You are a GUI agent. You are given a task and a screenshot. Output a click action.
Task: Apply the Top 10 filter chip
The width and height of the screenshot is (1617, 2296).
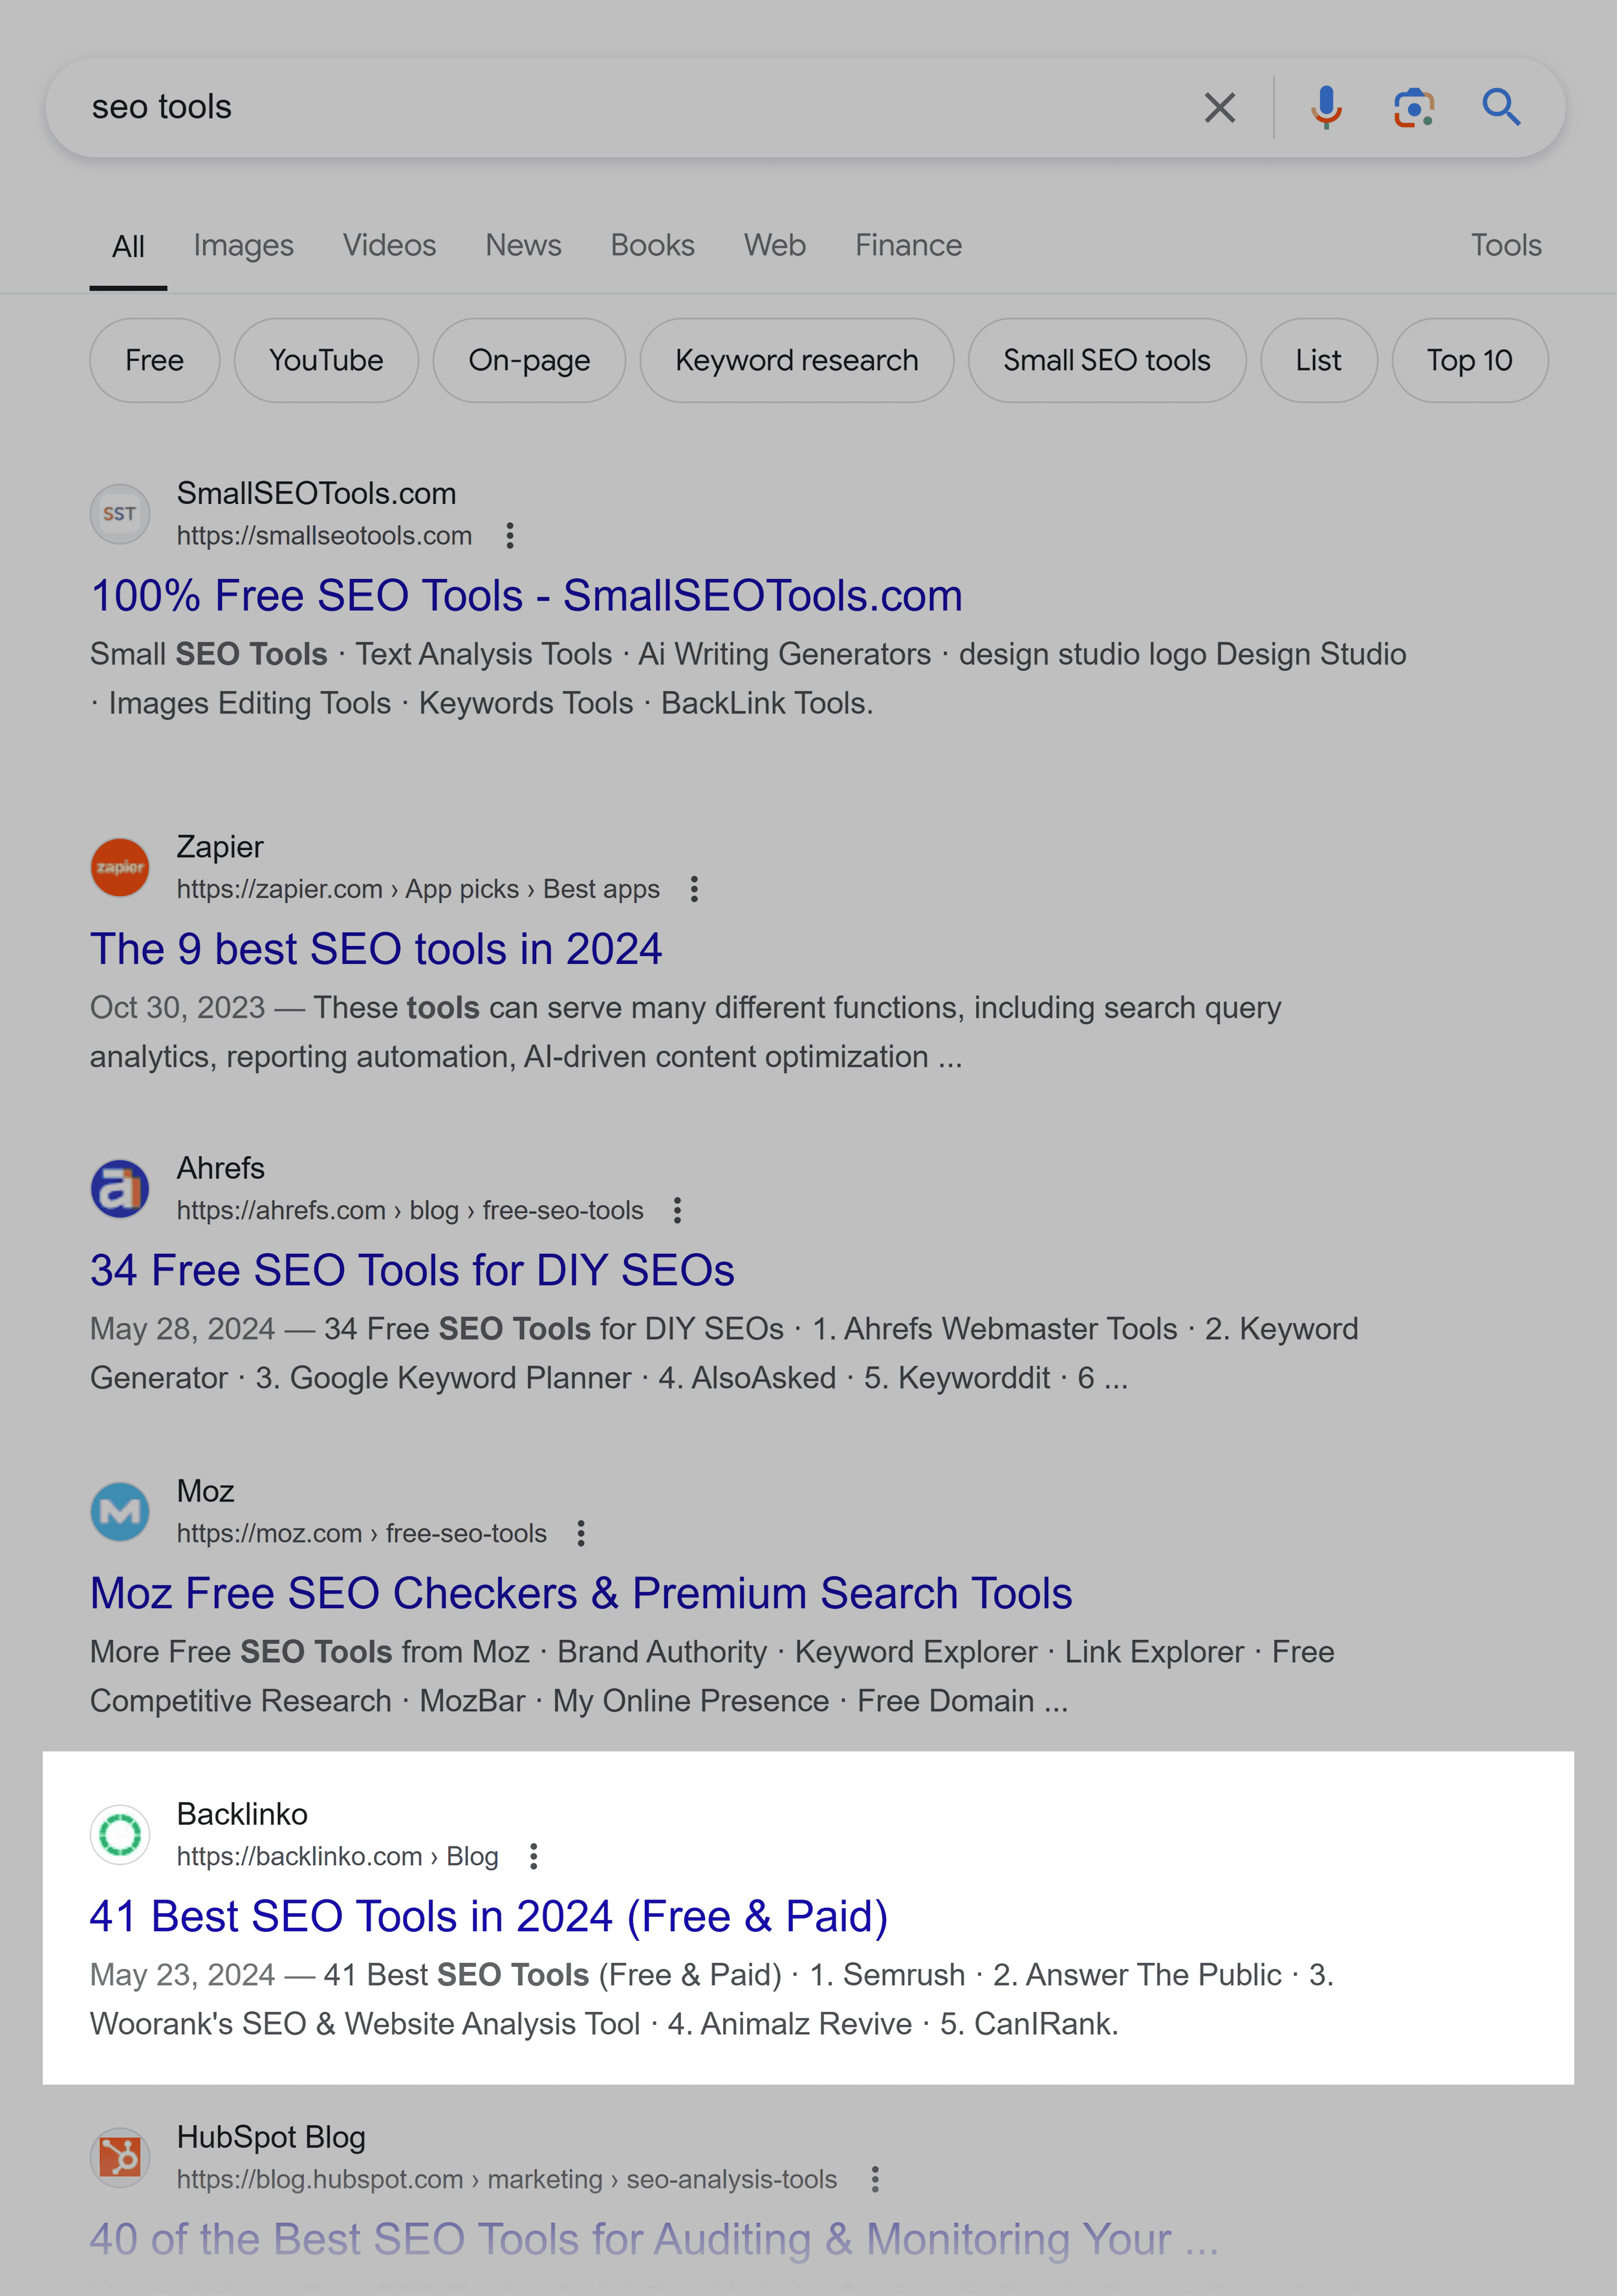(x=1469, y=360)
